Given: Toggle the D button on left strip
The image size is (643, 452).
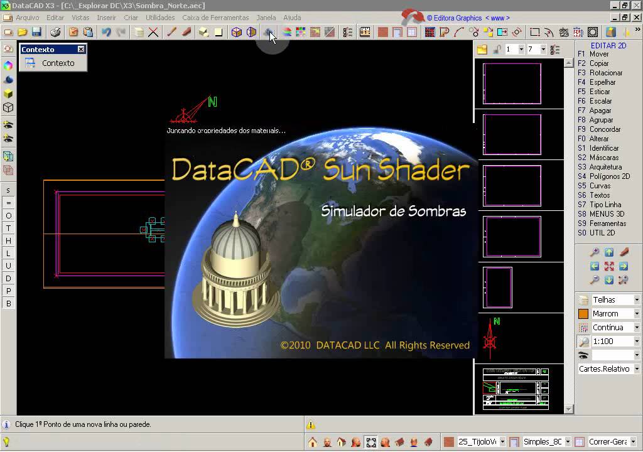Looking at the screenshot, I should pos(8,279).
